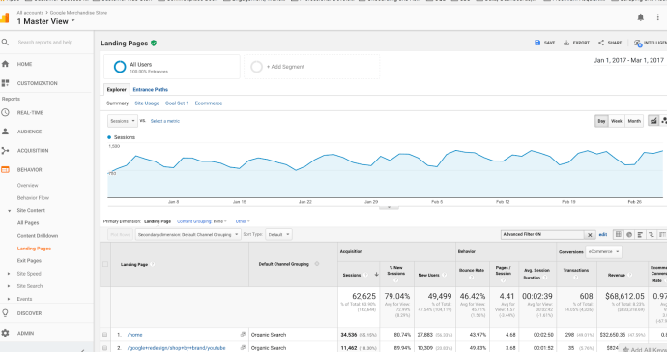Tick the checkbox for /home row

point(105,335)
